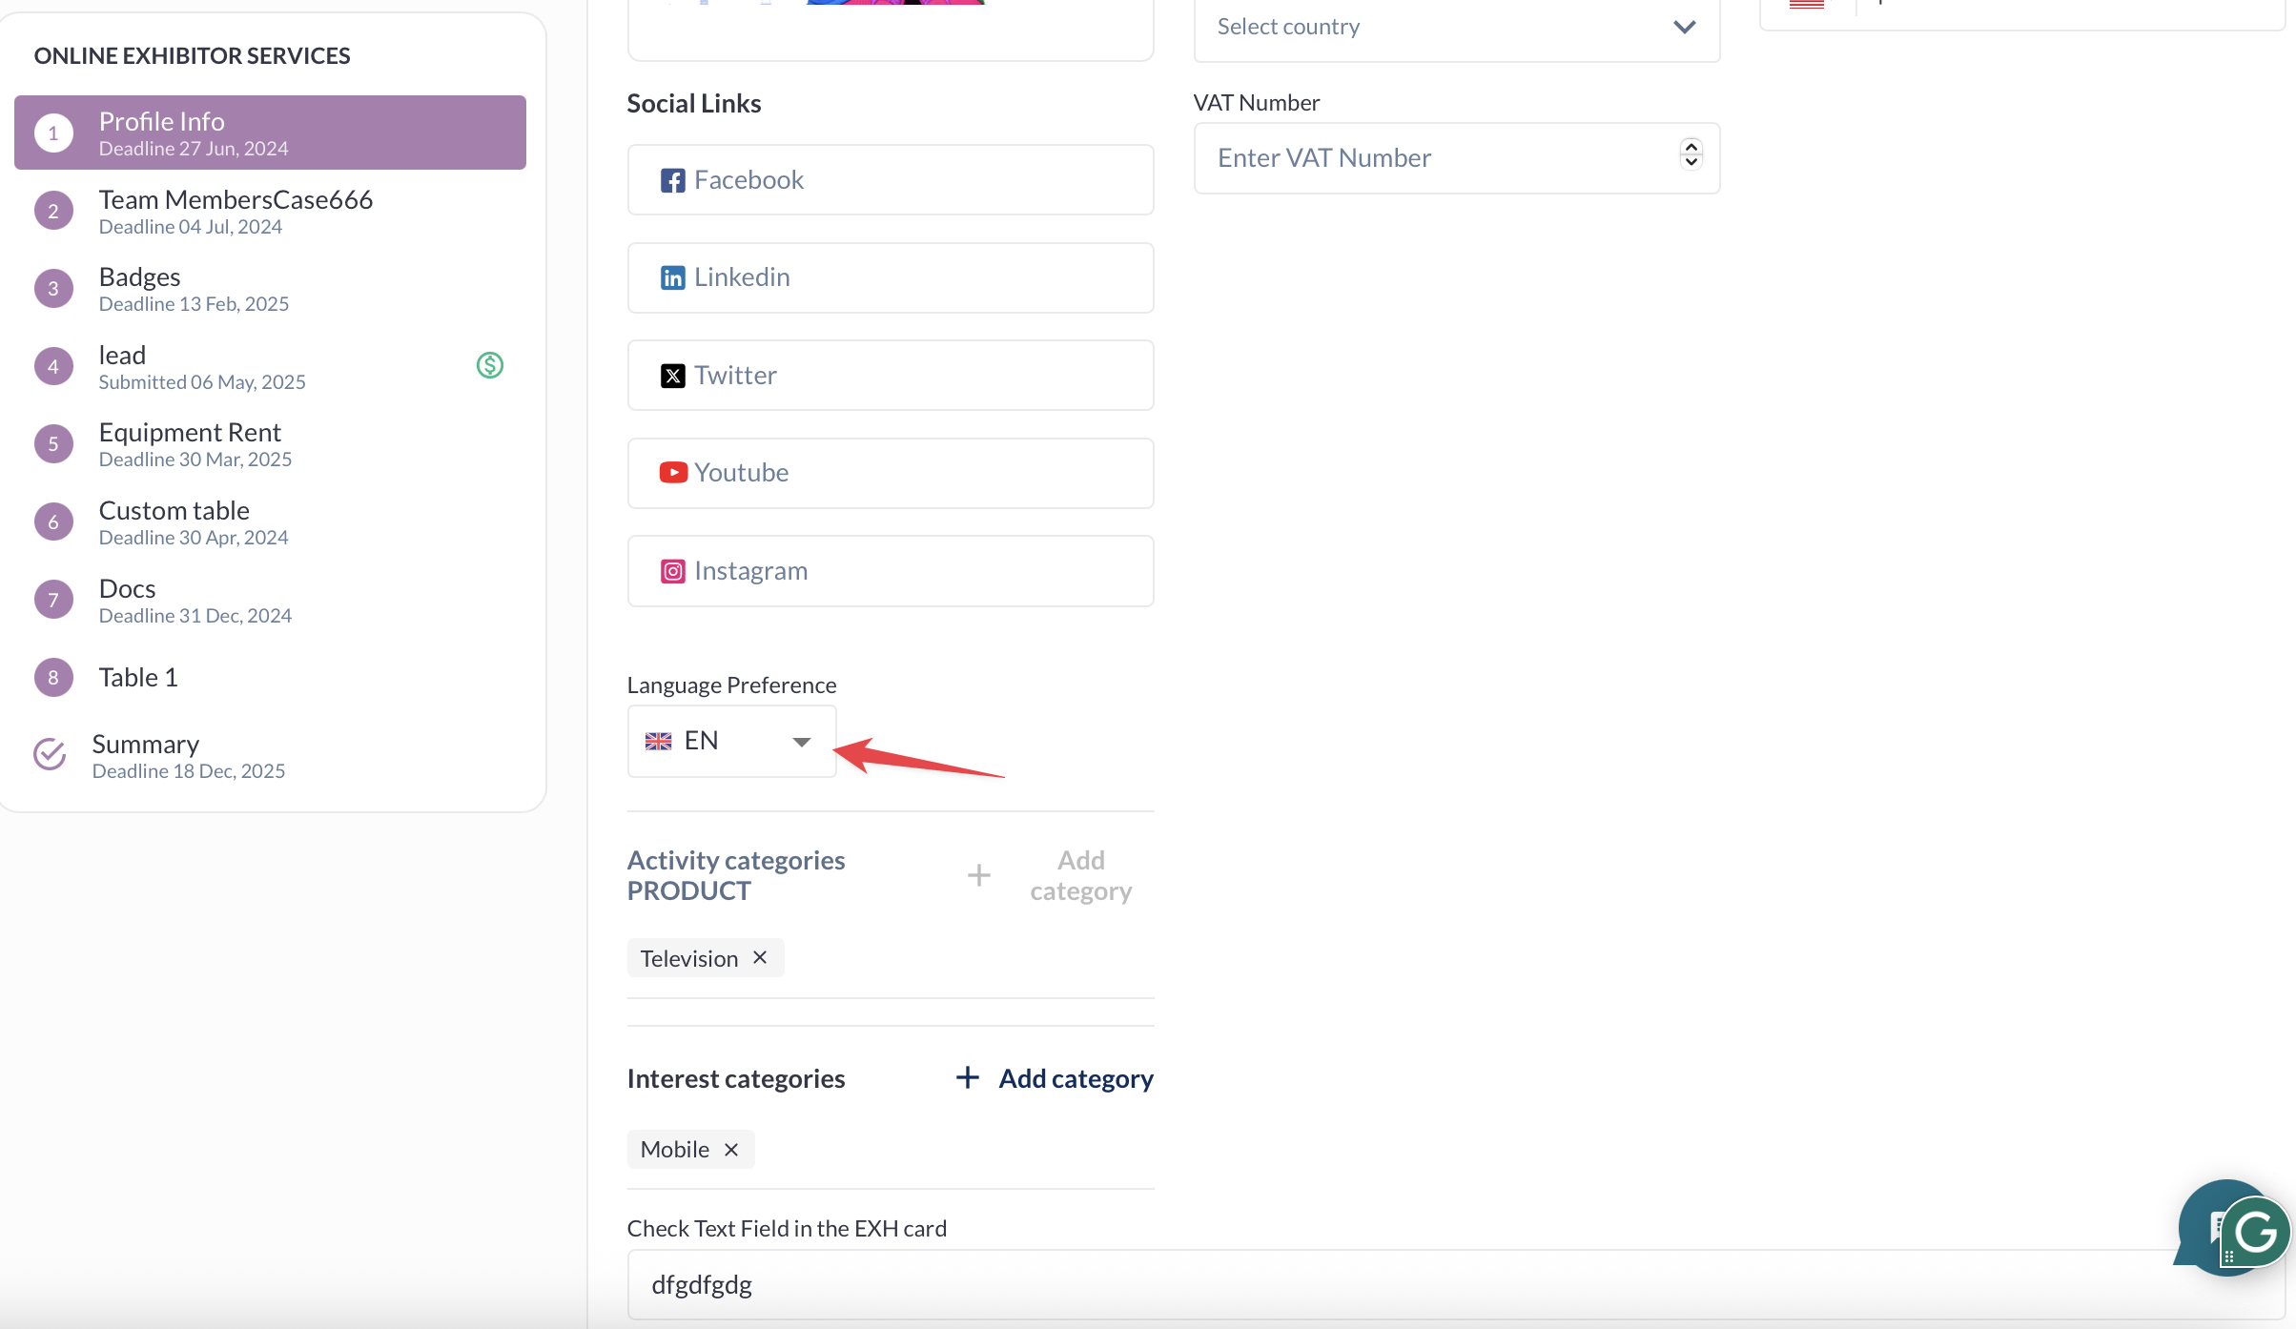This screenshot has width=2296, height=1329.
Task: Open the Language Preference EN dropdown
Action: coord(731,741)
